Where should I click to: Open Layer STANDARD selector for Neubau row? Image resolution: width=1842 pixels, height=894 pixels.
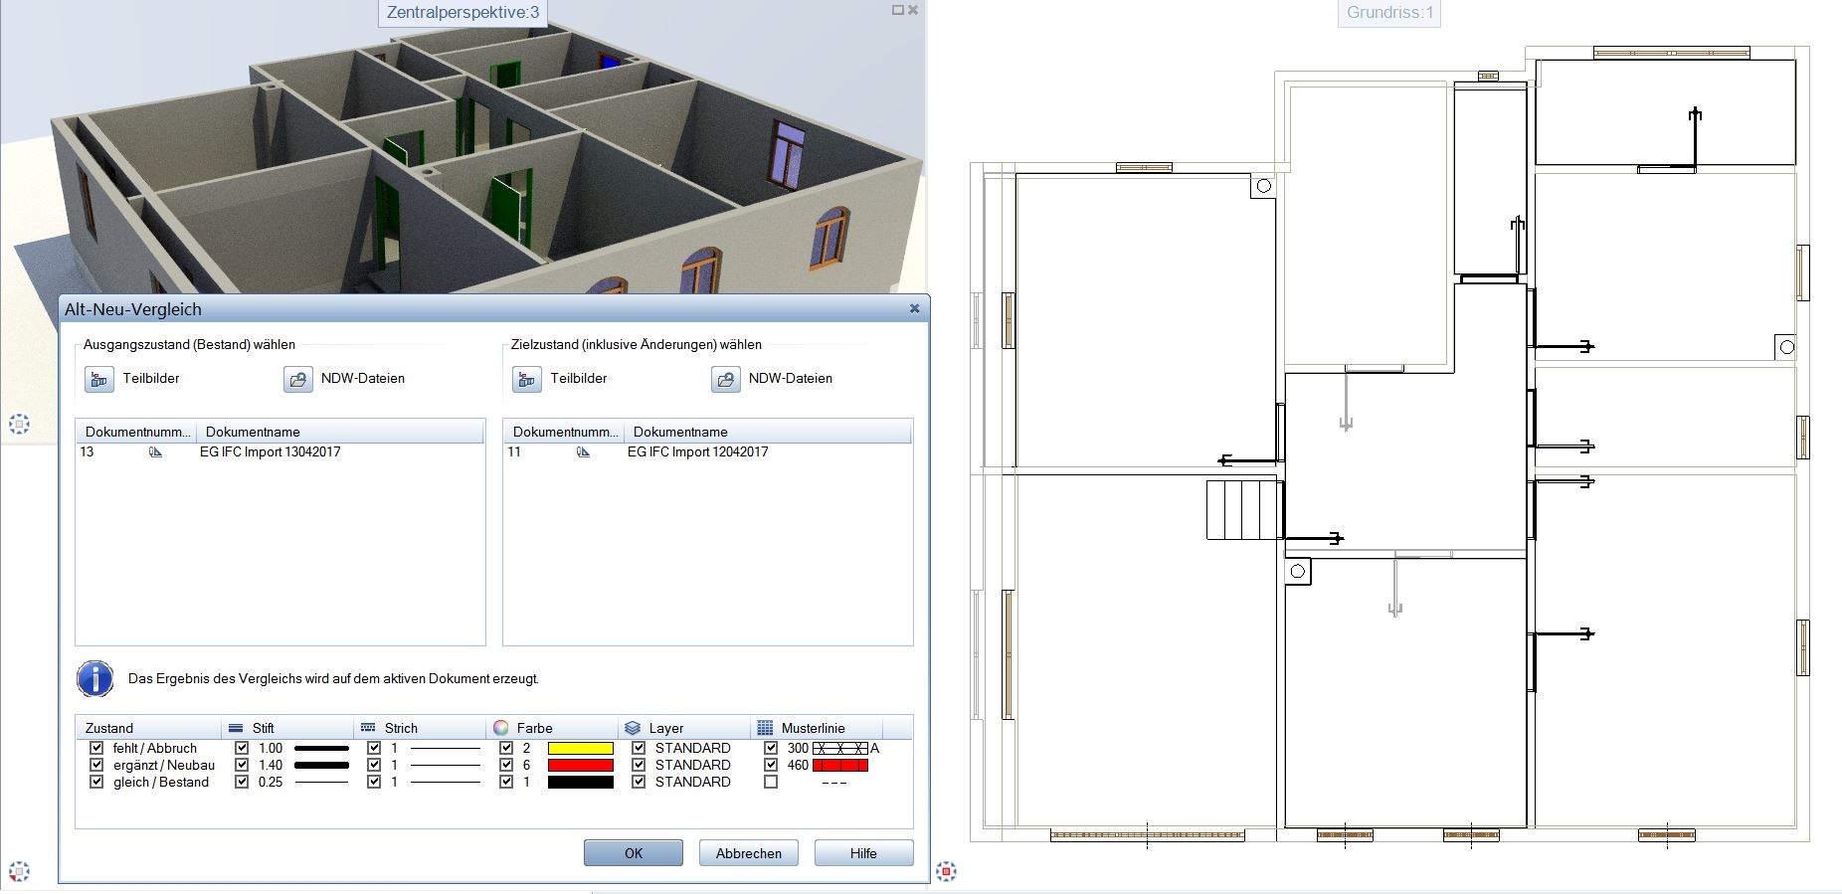[692, 765]
